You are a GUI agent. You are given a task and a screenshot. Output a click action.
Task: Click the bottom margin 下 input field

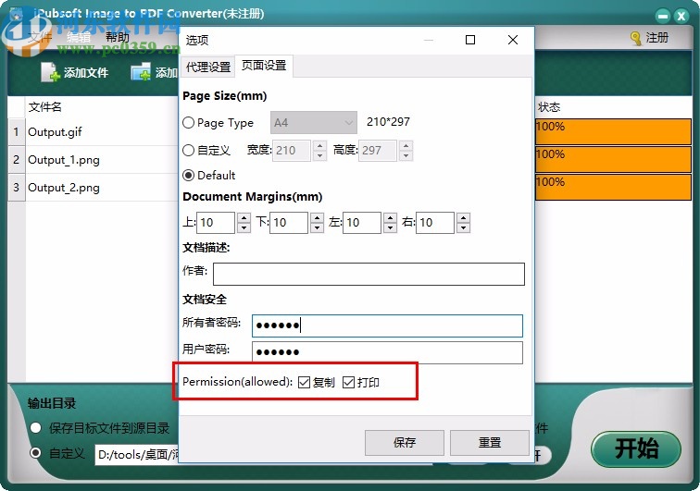pyautogui.click(x=289, y=223)
